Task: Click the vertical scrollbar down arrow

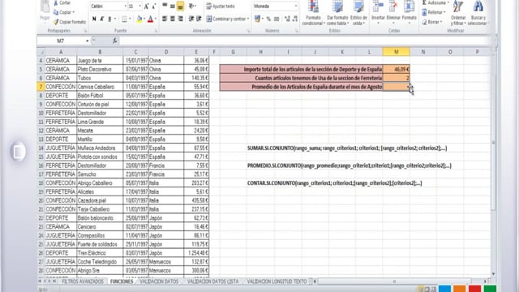Action: (x=494, y=274)
